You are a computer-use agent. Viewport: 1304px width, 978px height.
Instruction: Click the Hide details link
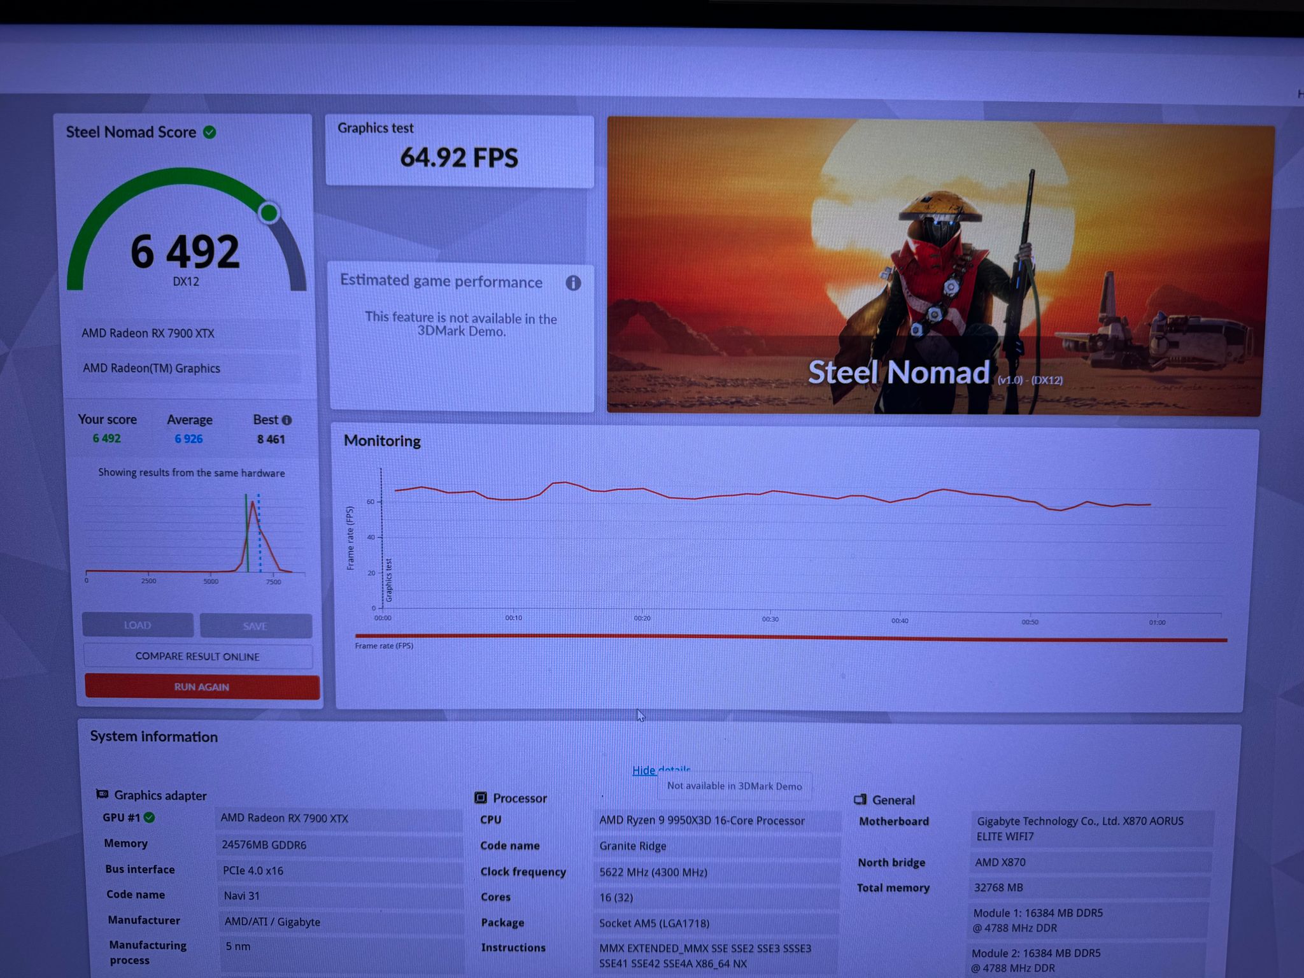(x=661, y=770)
